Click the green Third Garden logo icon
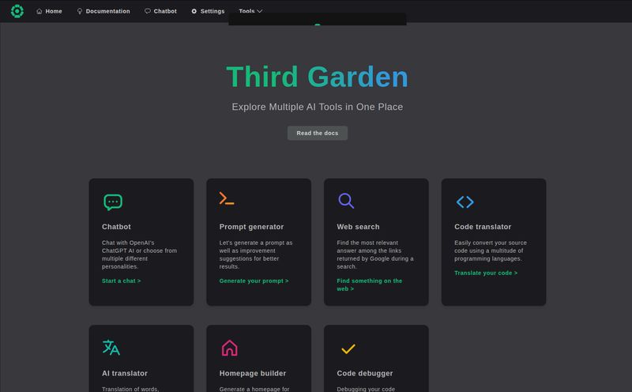632x392 pixels. [x=17, y=11]
